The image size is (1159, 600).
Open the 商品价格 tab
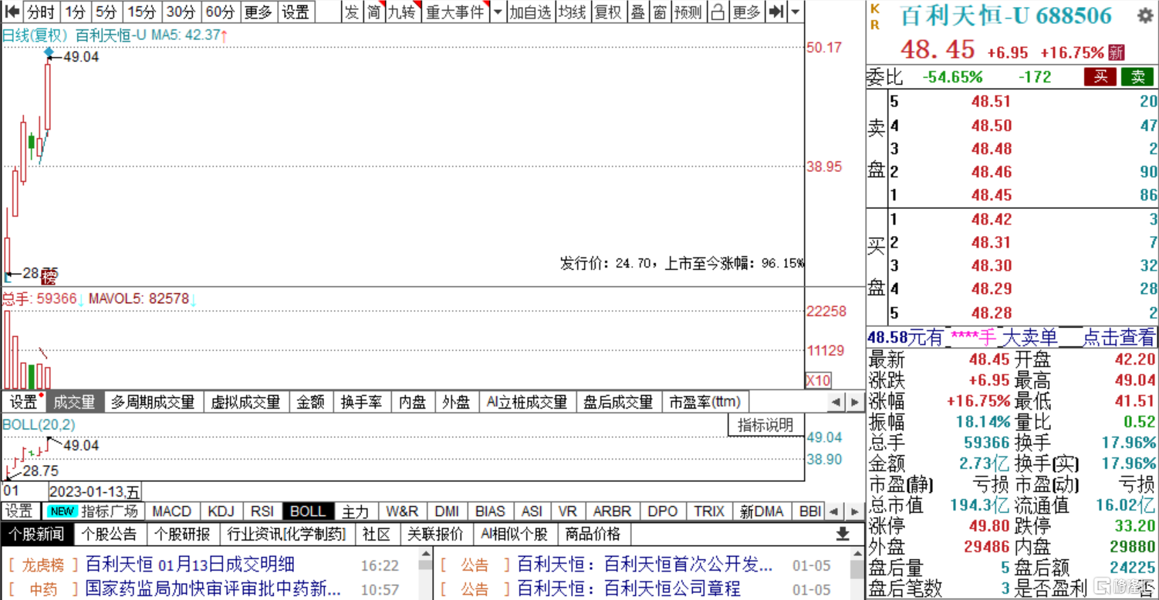pos(593,534)
